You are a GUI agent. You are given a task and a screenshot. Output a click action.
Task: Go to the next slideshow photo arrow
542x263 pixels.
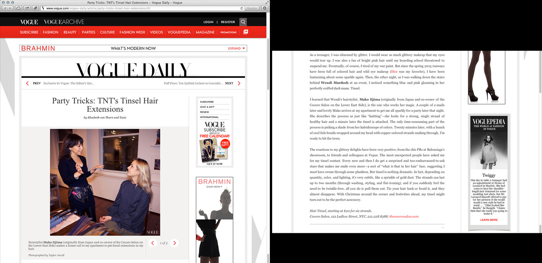point(175,243)
